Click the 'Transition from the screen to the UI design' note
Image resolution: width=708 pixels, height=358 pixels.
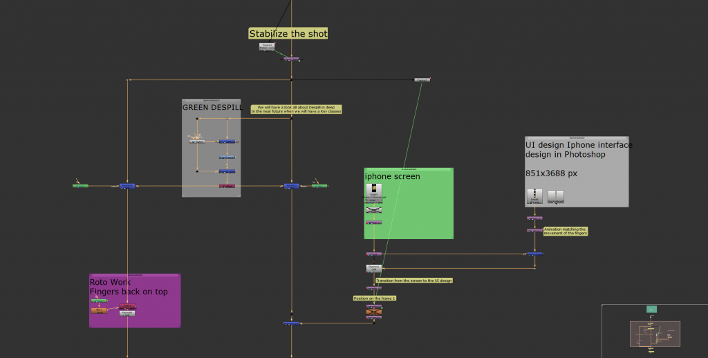click(413, 281)
